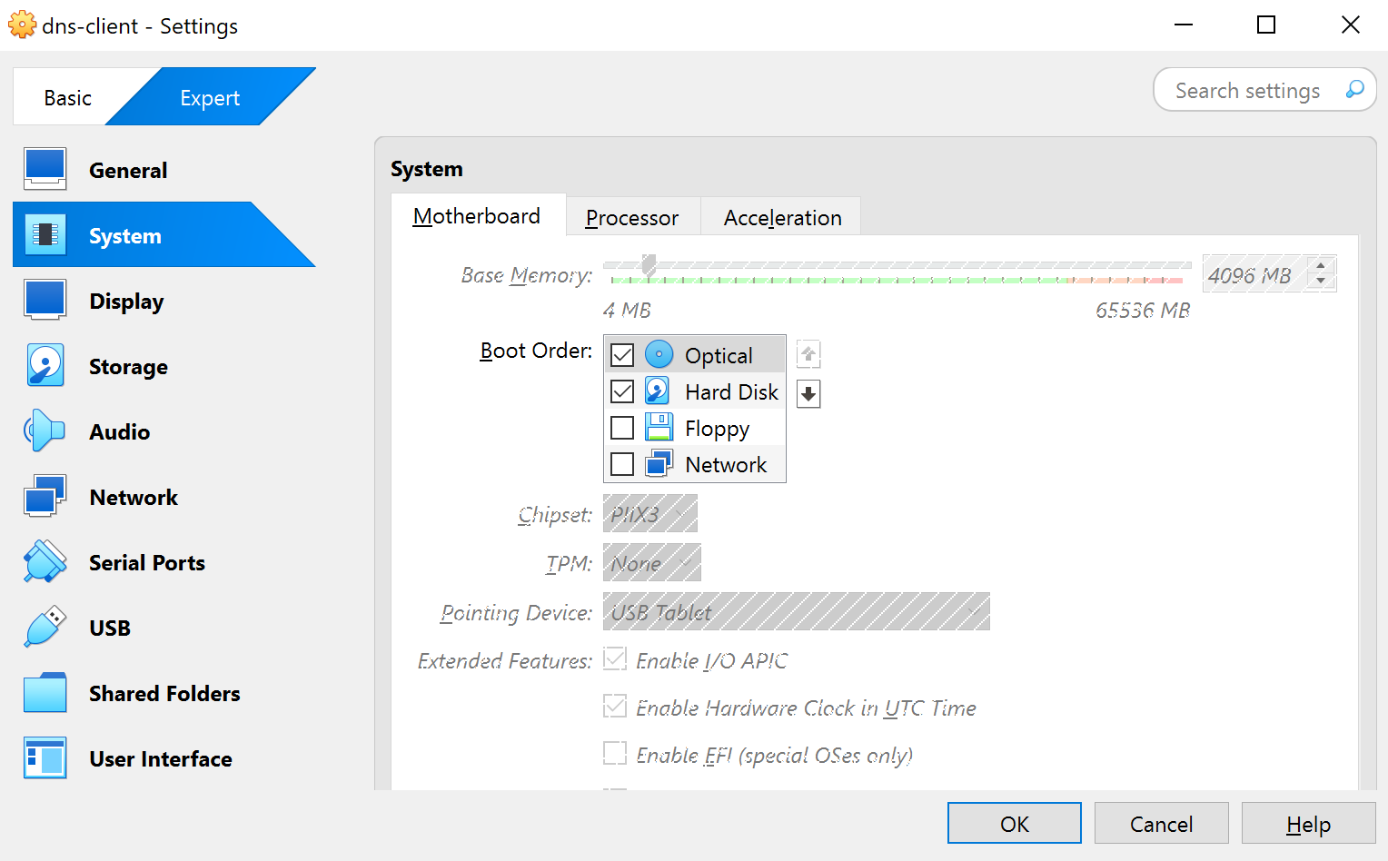Click the Floppy disk icon in boot order
This screenshot has width=1388, height=861.
point(659,428)
